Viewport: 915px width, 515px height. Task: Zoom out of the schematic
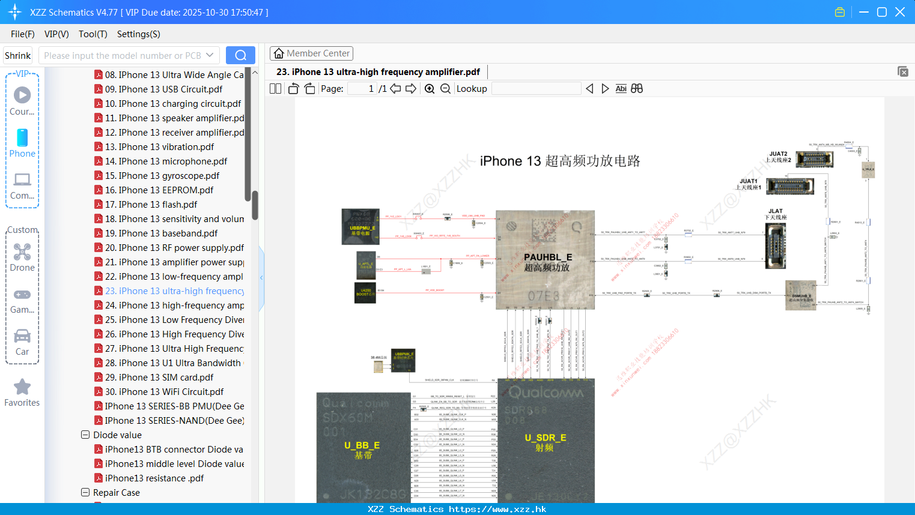(x=445, y=88)
